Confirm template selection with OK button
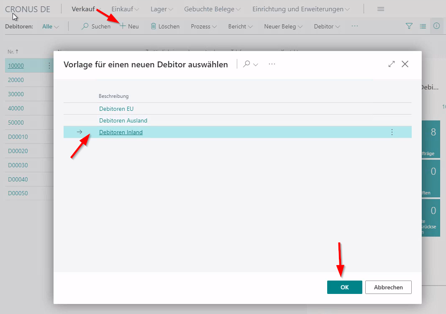The height and width of the screenshot is (314, 446). 344,287
